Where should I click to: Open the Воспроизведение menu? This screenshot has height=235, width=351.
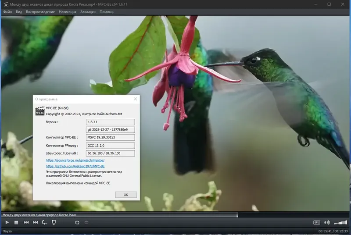[x=40, y=12]
